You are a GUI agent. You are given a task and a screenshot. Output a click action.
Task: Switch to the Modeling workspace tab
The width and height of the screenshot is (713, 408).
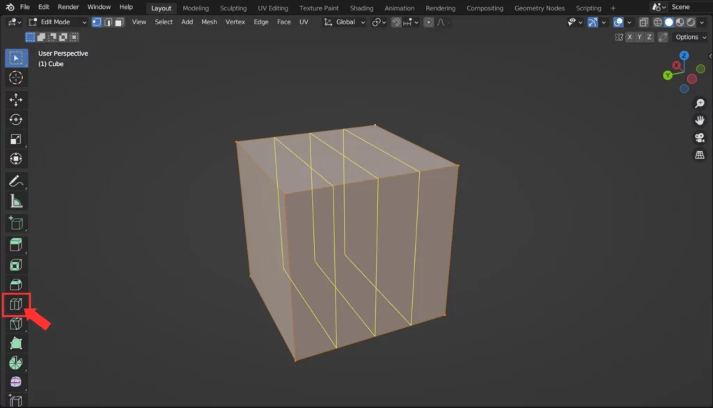click(x=196, y=8)
